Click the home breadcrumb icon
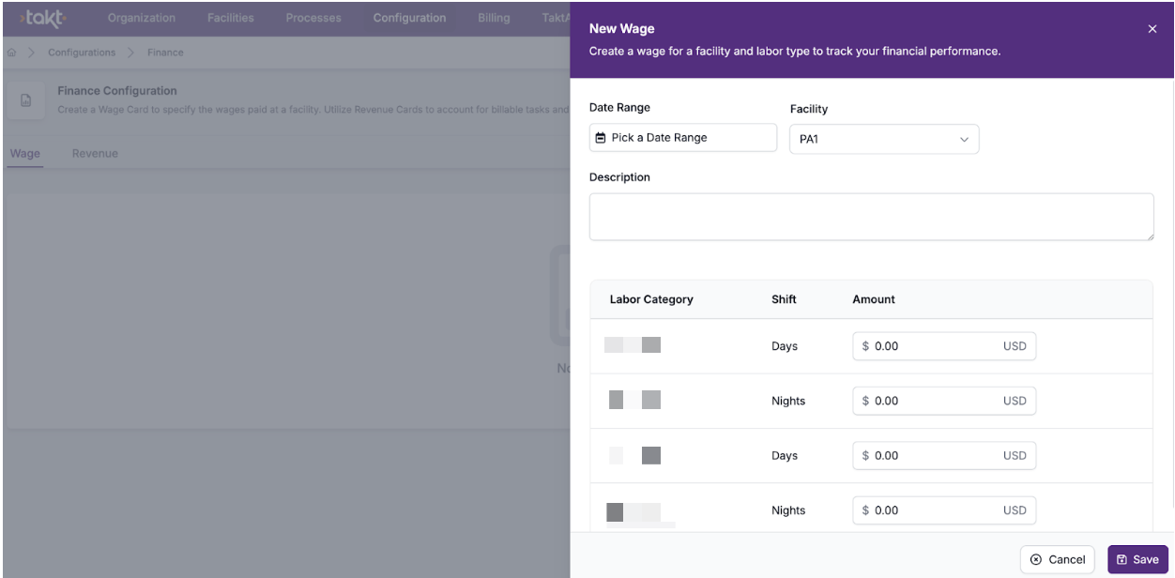Screen dimensions: 1175x578 point(12,53)
